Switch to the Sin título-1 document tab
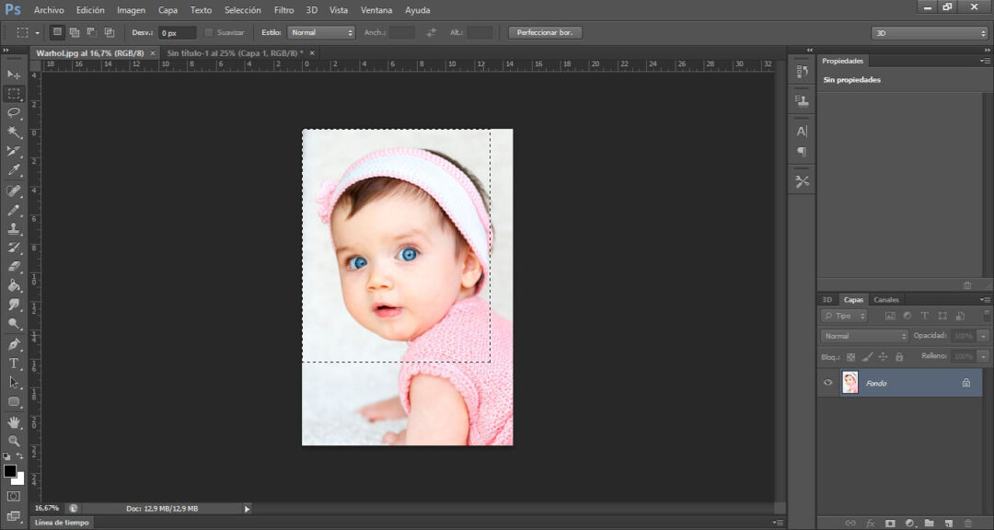 pos(236,53)
